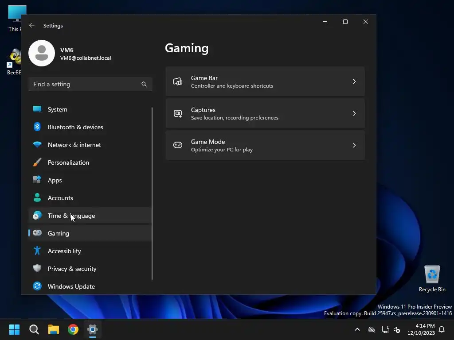Viewport: 454px width, 340px height.
Task: Click the Captures record icon in its card
Action: 178,113
